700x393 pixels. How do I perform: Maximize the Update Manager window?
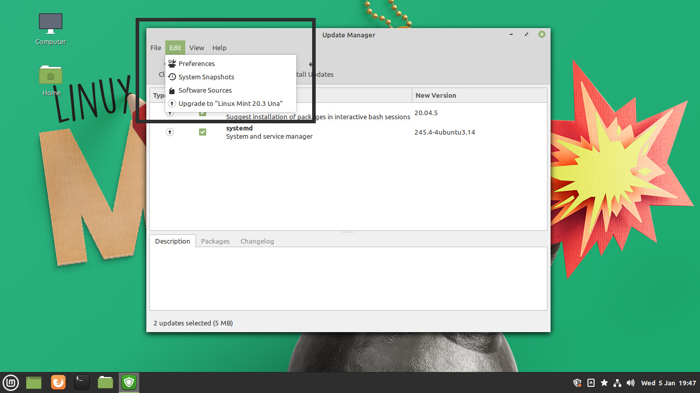527,34
